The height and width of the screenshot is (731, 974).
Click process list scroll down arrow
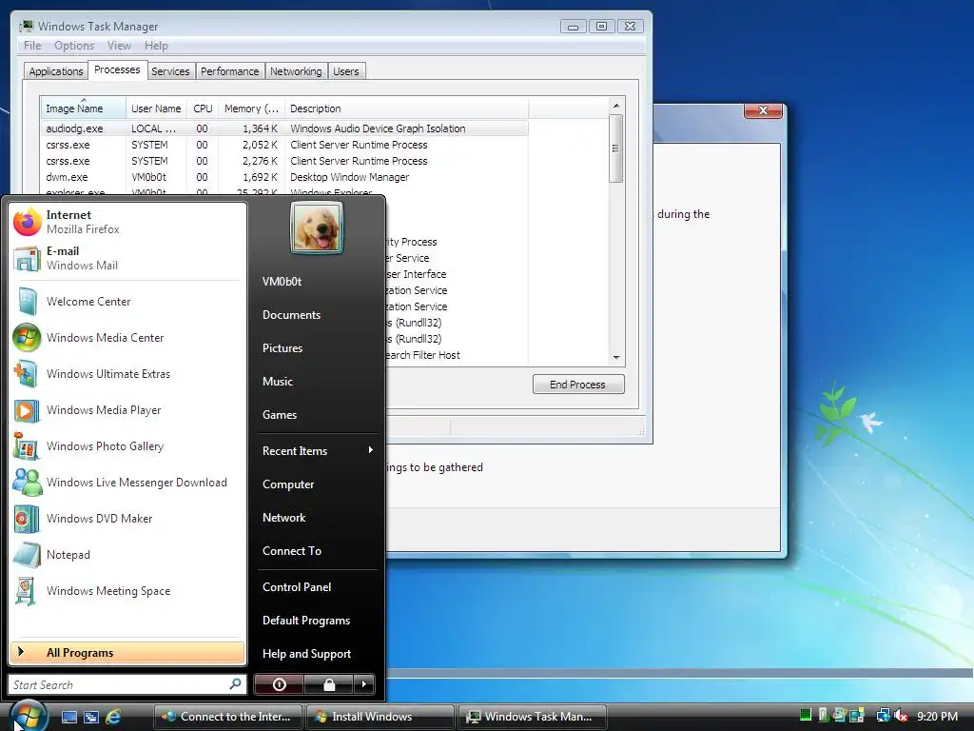[616, 358]
